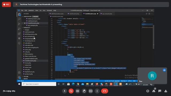Leave the call with the red hang-up button
171x96 pixels.
pyautogui.click(x=104, y=91)
